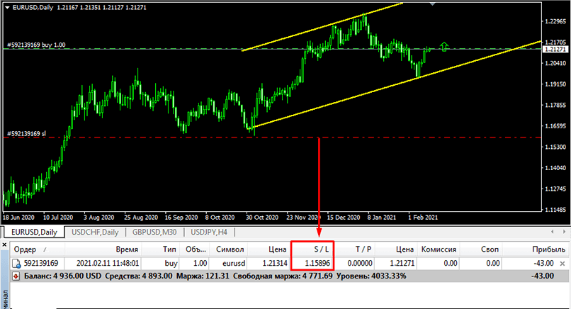The height and width of the screenshot is (309, 571).
Task: Click the take profit value 0.00000
Action: (x=360, y=263)
